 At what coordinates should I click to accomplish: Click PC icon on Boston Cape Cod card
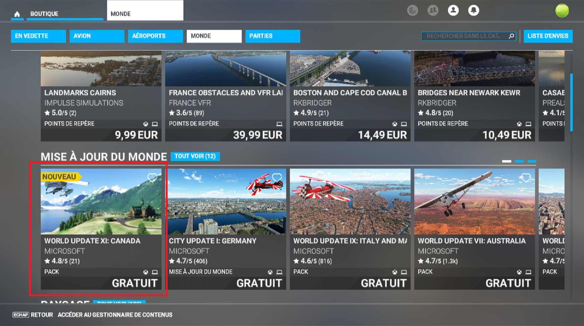(404, 124)
